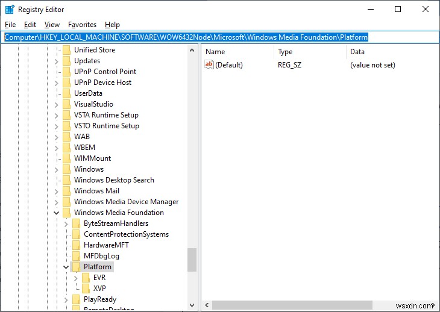Viewport: 440px width, 312px height.
Task: Expand the EVR subkey
Action: (x=76, y=278)
